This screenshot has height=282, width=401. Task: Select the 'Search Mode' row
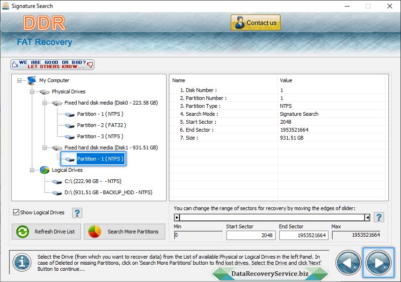click(277, 114)
